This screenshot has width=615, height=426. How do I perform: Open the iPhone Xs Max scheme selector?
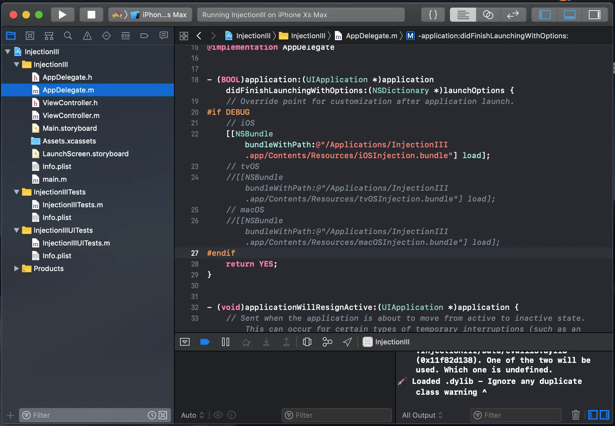(x=164, y=15)
